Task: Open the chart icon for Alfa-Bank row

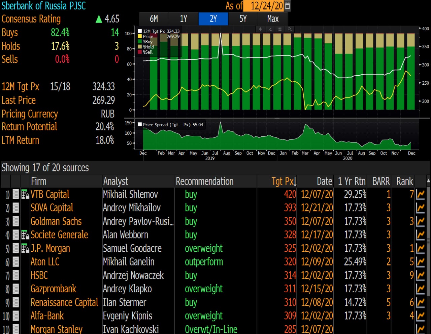Action: pyautogui.click(x=420, y=316)
